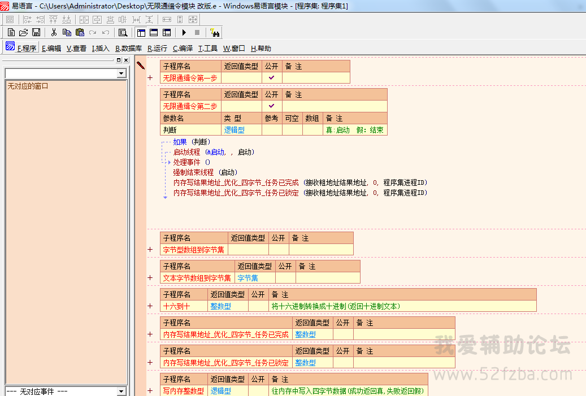Expand 内存写结果地址_优化_四字节_任务已锁定 subroutine plus
Viewport: 586px width, 396px height.
click(x=150, y=362)
